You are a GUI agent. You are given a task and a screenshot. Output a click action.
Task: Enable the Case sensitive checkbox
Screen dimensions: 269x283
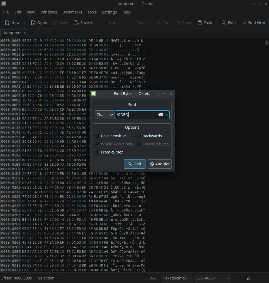[x=97, y=136]
